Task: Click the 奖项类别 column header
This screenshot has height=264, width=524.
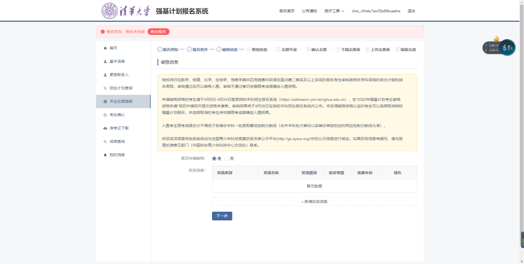Action: [235, 173]
